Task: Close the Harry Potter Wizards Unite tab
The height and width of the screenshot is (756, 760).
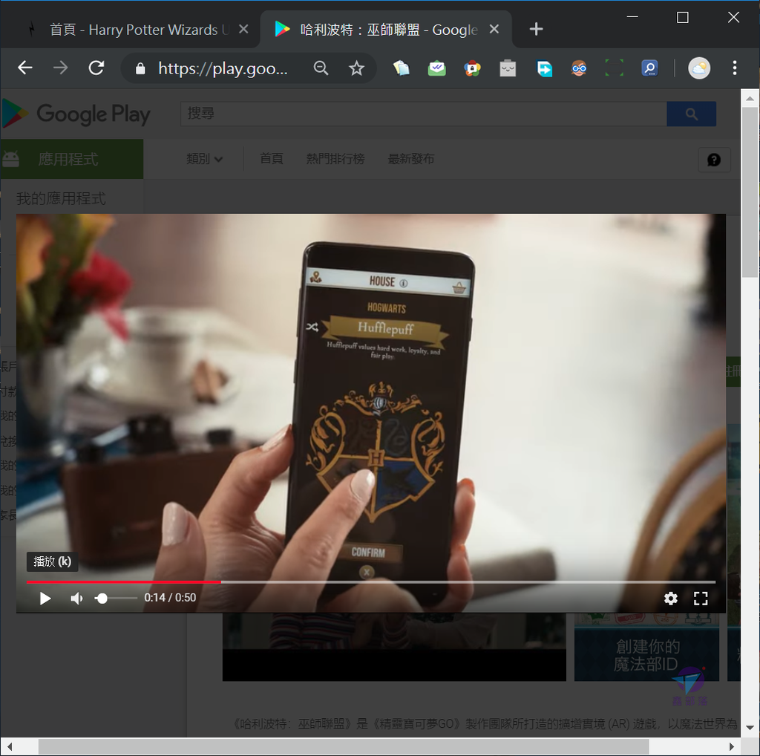Action: [243, 30]
